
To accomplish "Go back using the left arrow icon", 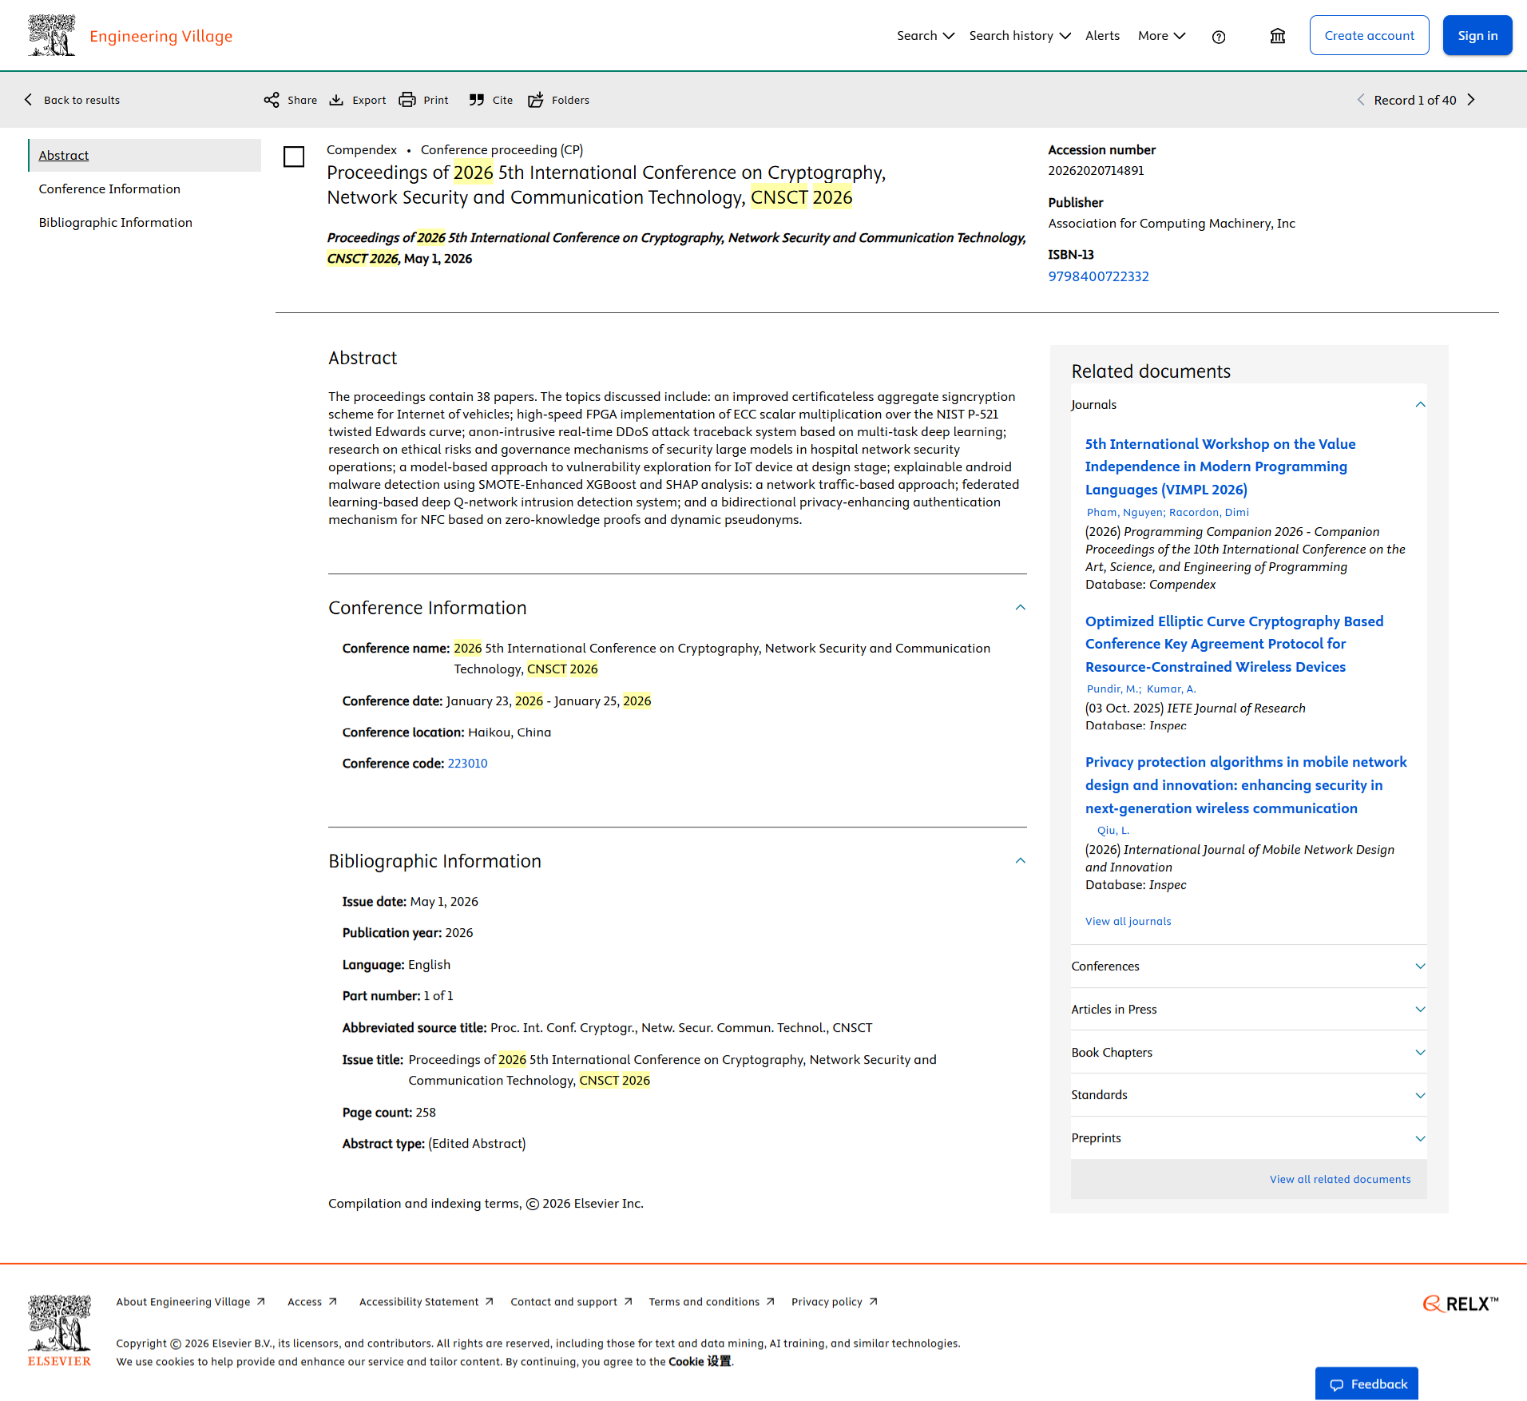I will click(x=29, y=100).
